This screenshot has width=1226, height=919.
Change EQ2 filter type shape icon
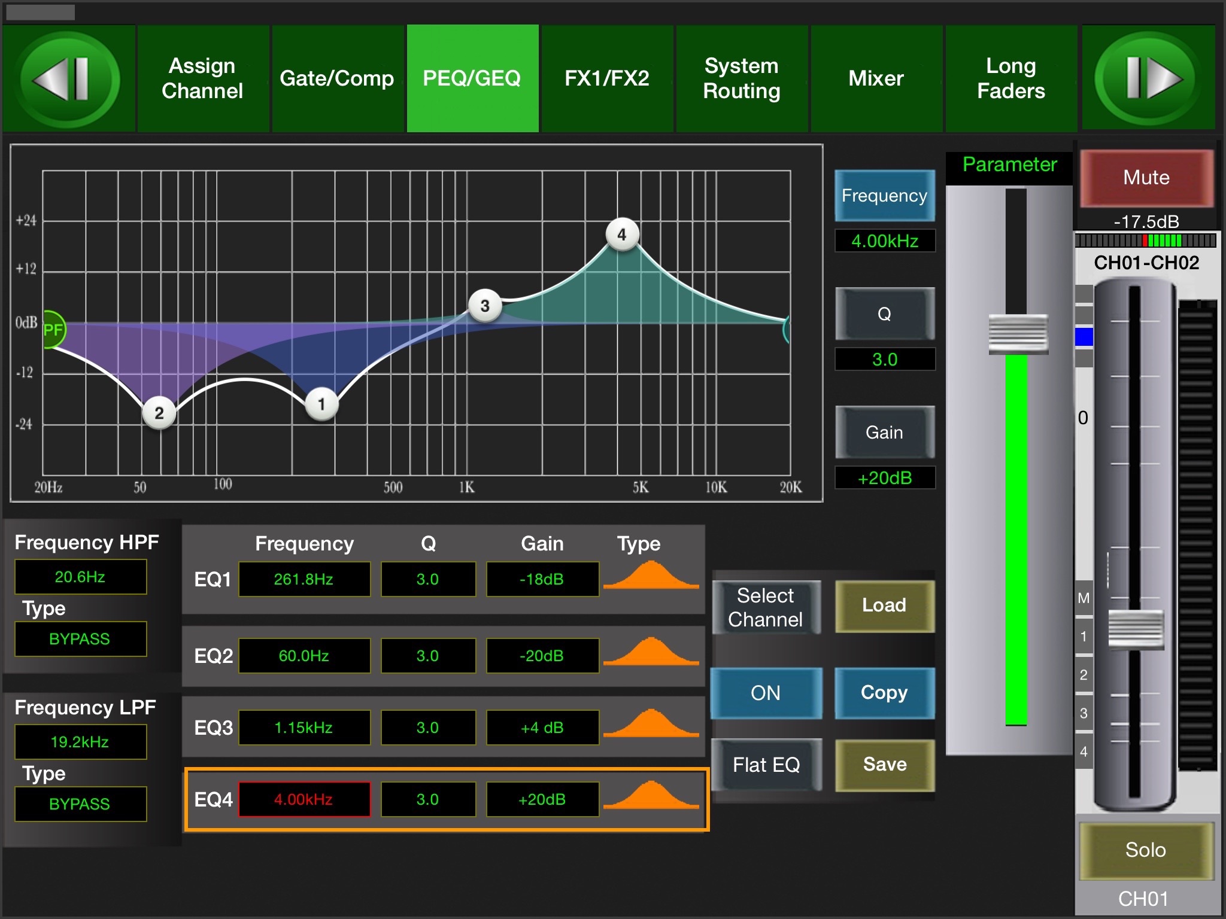[x=651, y=652]
